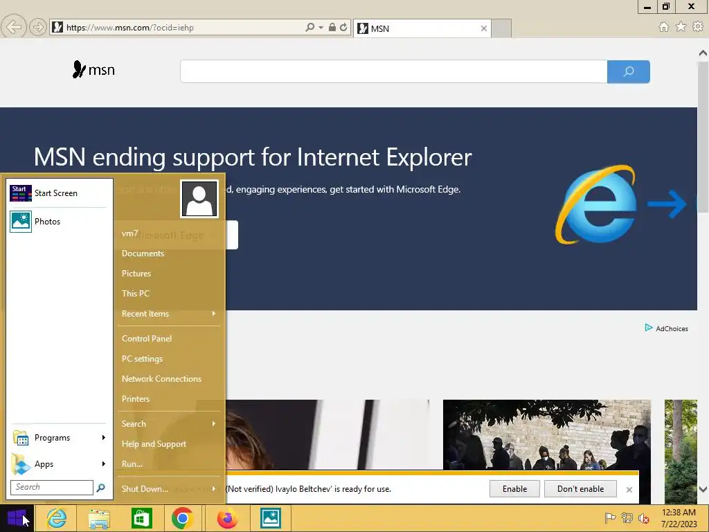
Task: Select the MSN browser tab
Action: pos(422,28)
